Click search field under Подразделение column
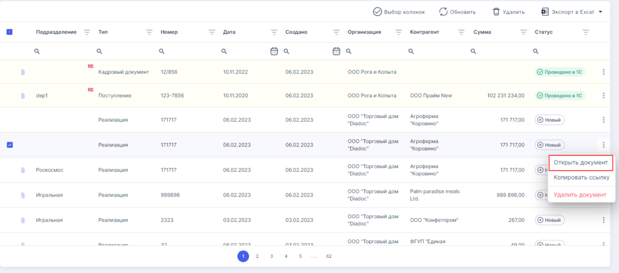 point(63,51)
